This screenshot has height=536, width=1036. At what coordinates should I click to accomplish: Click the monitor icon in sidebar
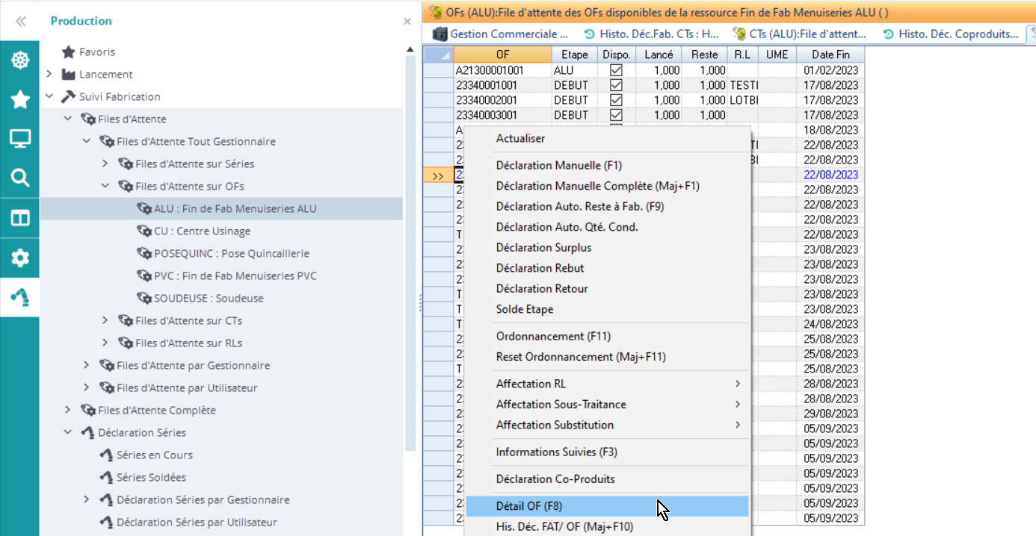click(20, 139)
